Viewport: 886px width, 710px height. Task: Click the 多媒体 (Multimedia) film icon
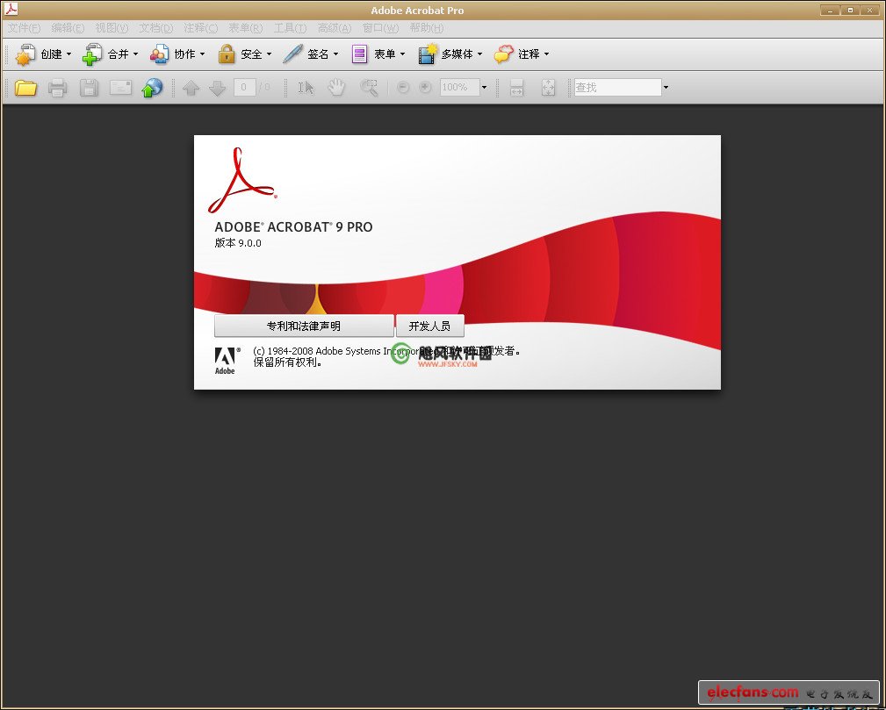(x=427, y=54)
